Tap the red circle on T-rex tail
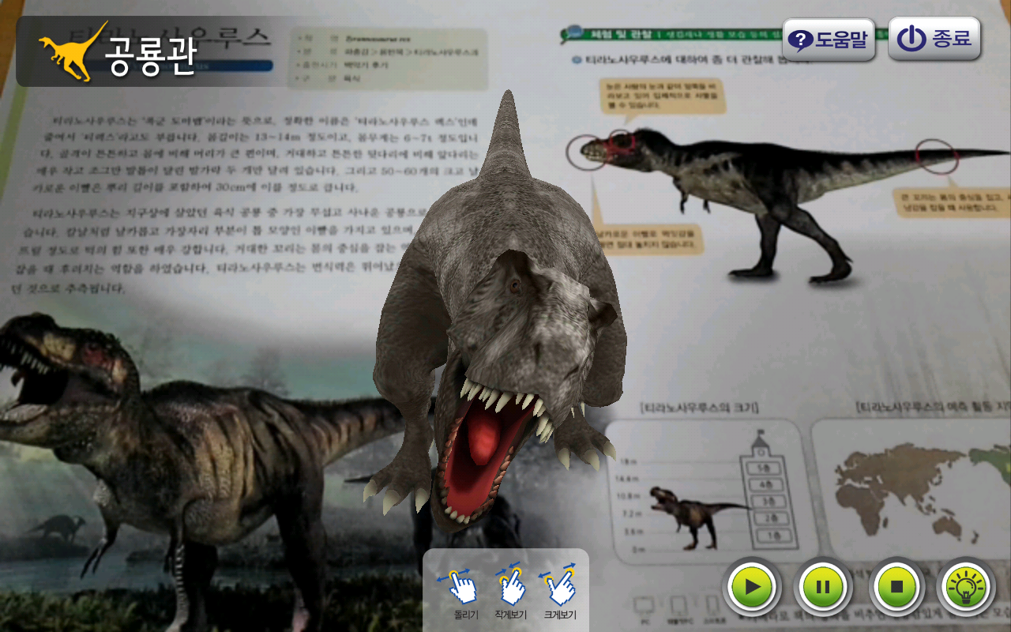Viewport: 1011px width, 632px height. tap(937, 156)
